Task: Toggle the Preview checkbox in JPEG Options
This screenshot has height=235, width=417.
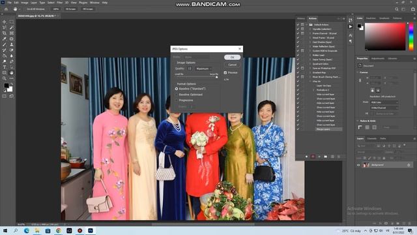Action: (x=225, y=72)
